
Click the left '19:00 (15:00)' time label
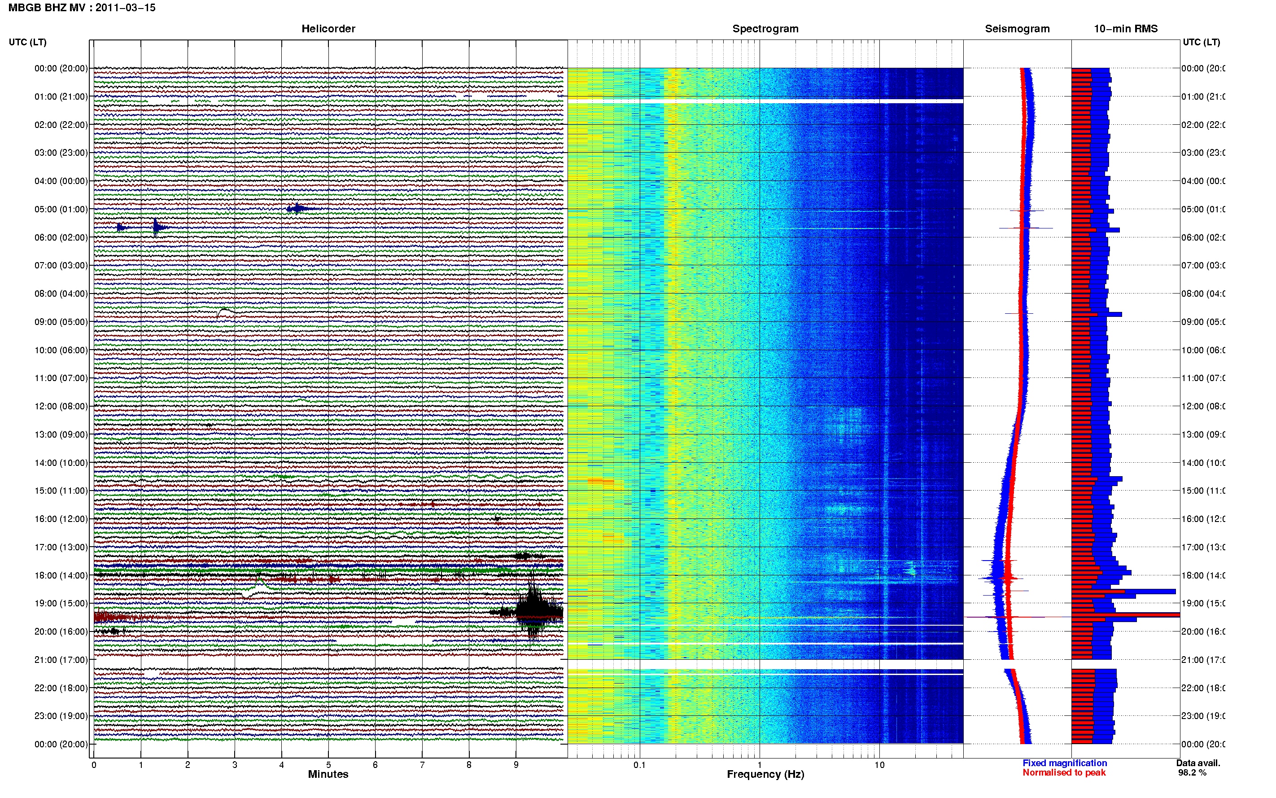pos(61,603)
